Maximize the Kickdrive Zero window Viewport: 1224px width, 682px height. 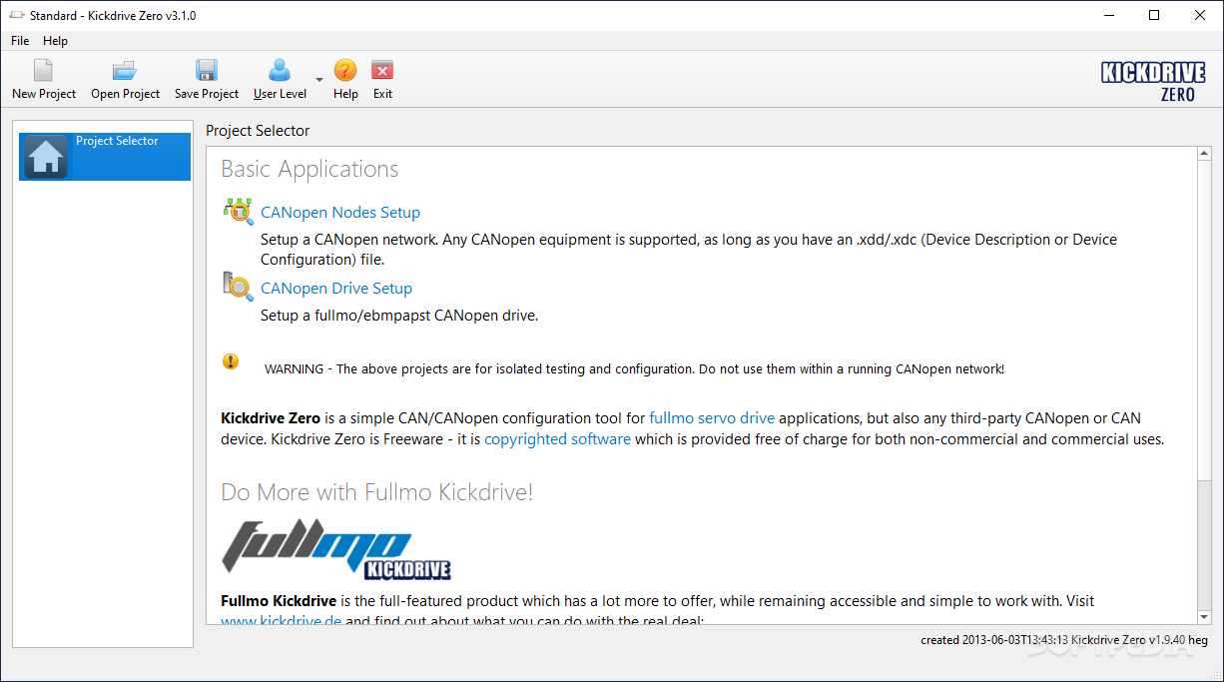click(1154, 15)
